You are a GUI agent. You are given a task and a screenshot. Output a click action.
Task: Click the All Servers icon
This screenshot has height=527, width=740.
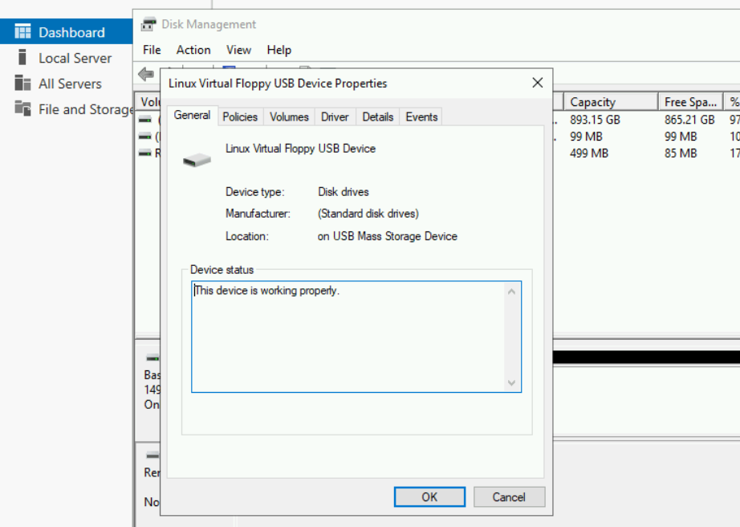click(x=22, y=83)
